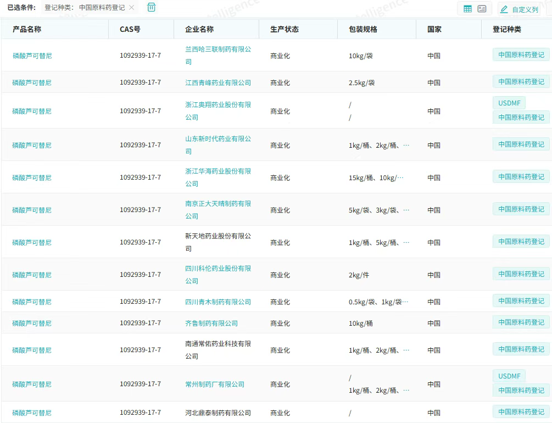Image resolution: width=552 pixels, height=423 pixels.
Task: Open 磷酸芦可替尼 product in first row
Action: (x=32, y=55)
